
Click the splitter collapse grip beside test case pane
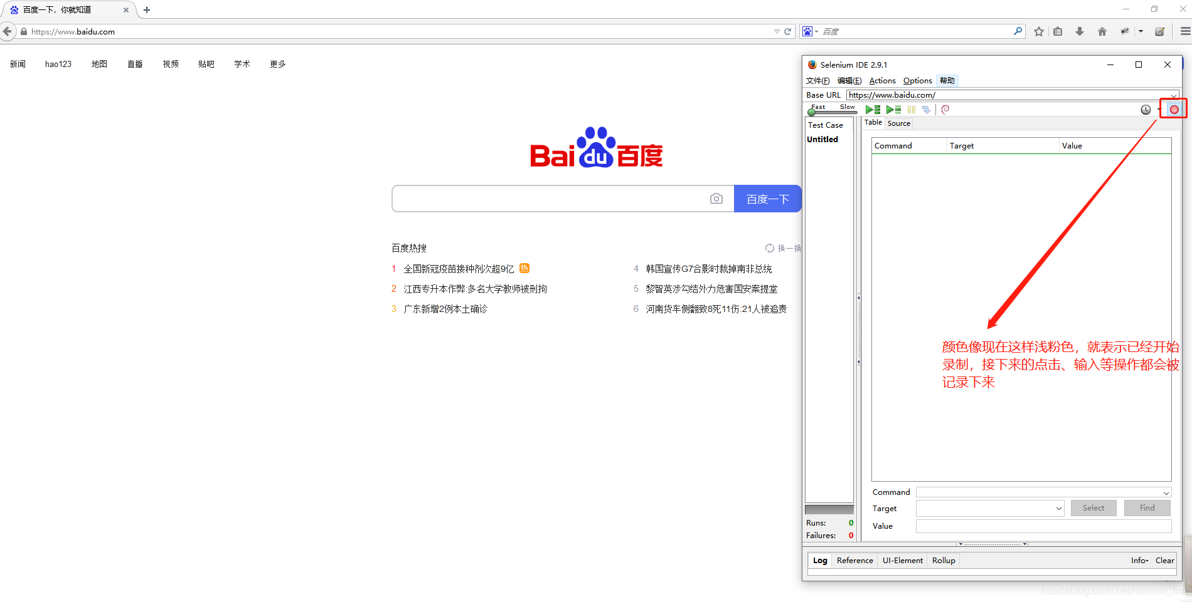pos(858,329)
